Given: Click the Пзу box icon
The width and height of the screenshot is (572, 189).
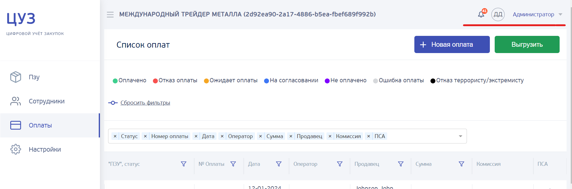Looking at the screenshot, I should [16, 77].
